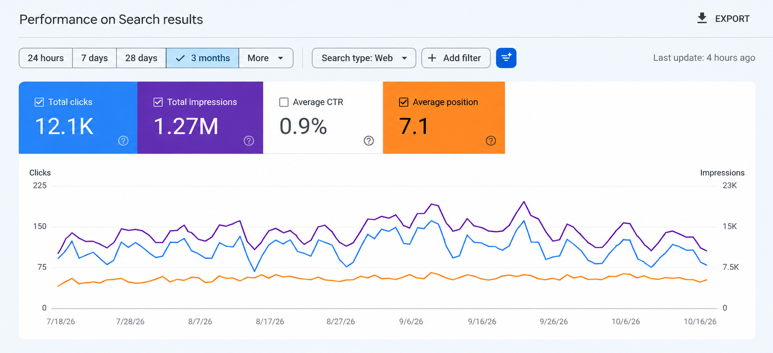Click the 9/26/26 date on the chart axis

point(554,322)
